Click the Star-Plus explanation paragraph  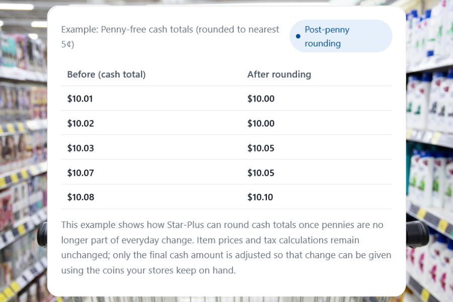click(x=226, y=248)
